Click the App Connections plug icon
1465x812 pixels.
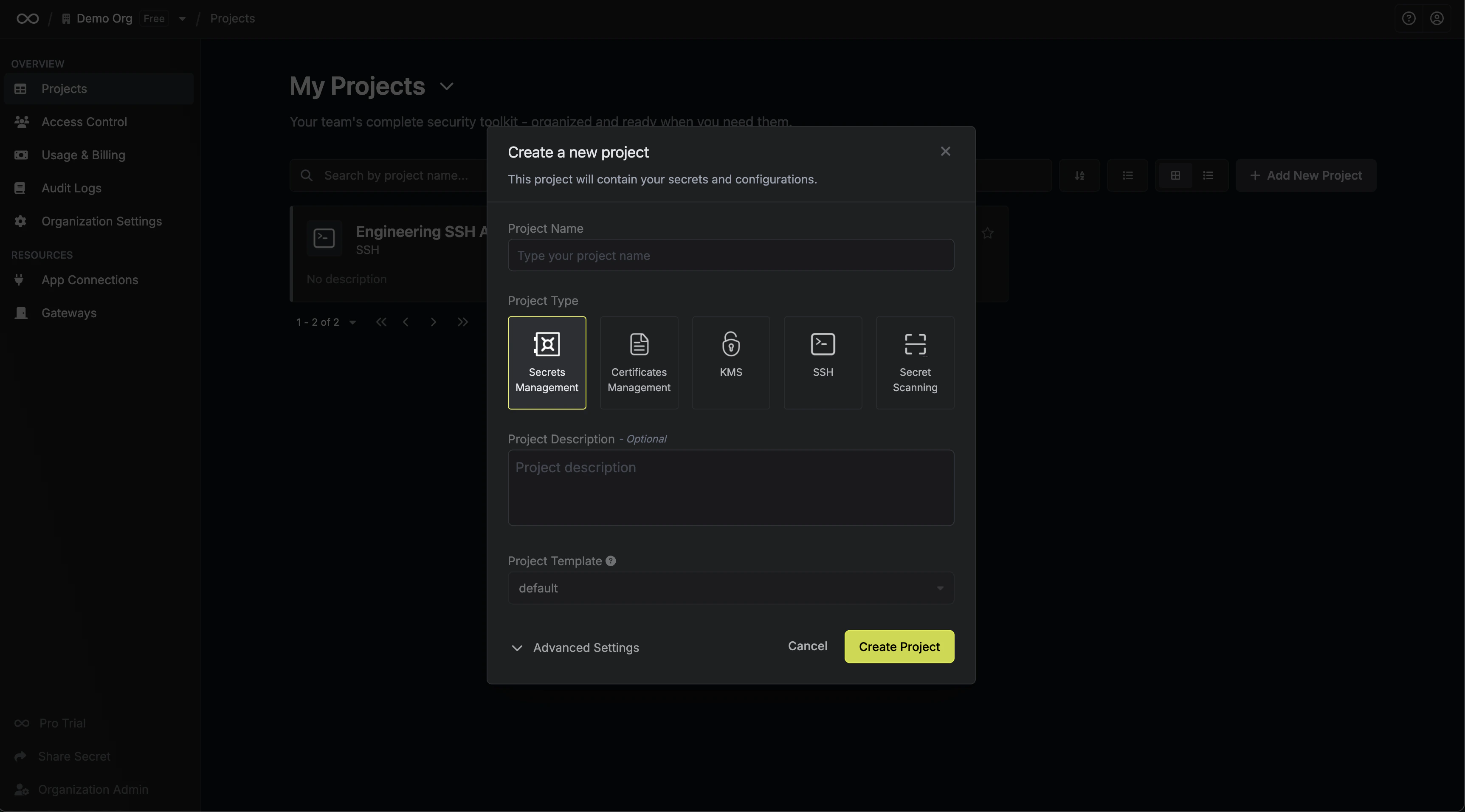(20, 280)
